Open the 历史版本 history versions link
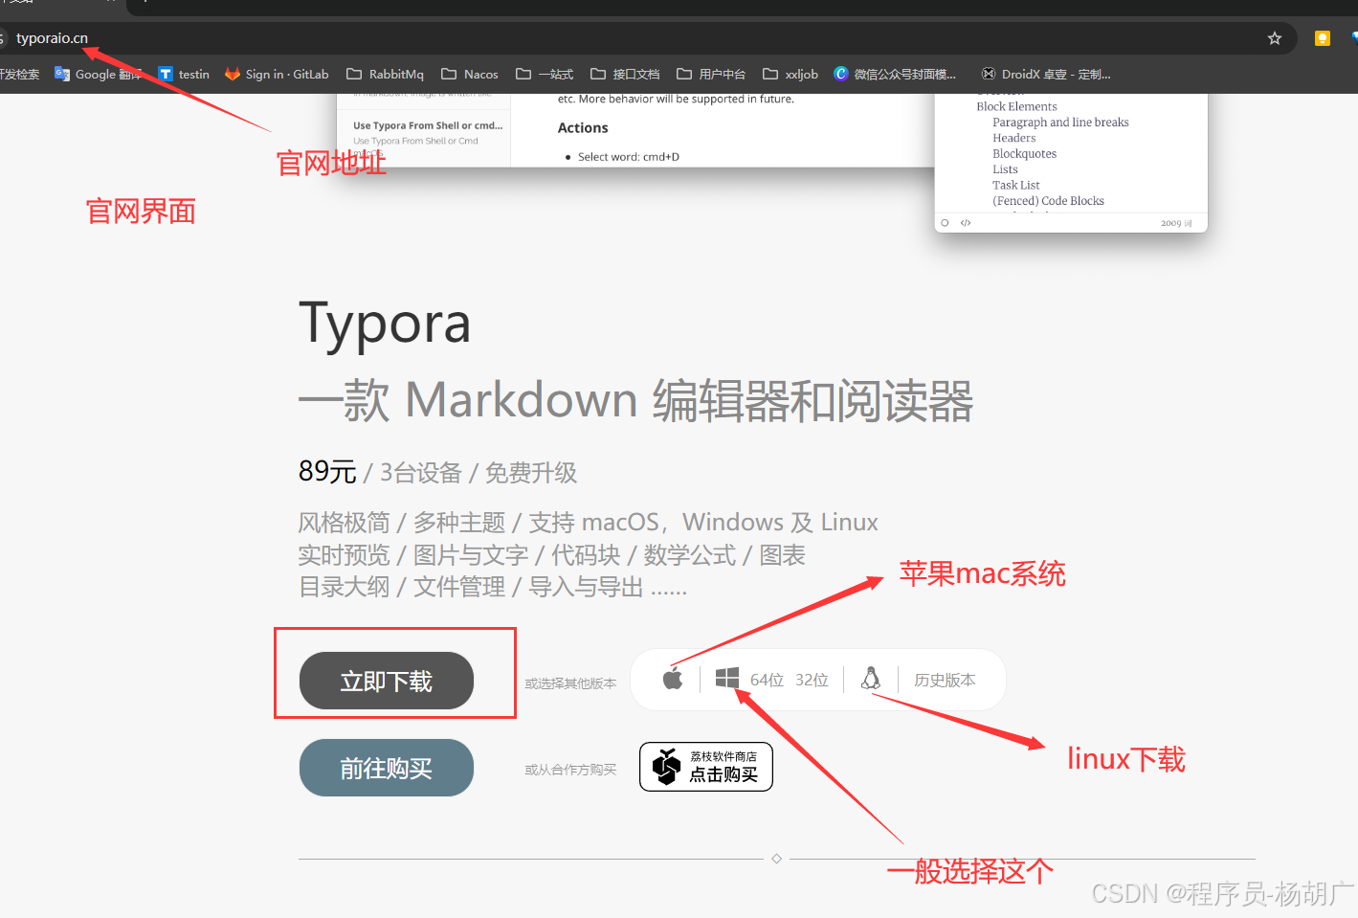Image resolution: width=1358 pixels, height=918 pixels. pos(945,680)
